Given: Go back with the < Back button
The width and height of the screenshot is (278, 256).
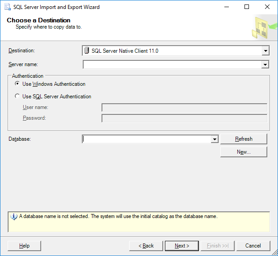Looking at the screenshot, I should pyautogui.click(x=146, y=246).
